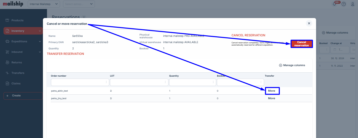This screenshot has height=138, width=358.
Task: Open the help question mark icon
Action: [344, 4]
